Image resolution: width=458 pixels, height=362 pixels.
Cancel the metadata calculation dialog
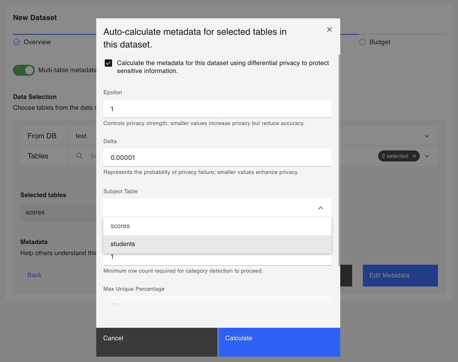pos(157,342)
